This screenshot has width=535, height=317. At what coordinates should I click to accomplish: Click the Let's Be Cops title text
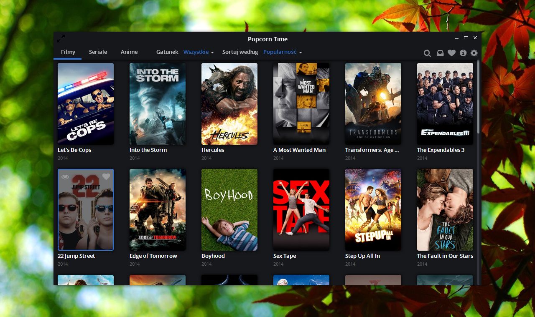point(74,150)
